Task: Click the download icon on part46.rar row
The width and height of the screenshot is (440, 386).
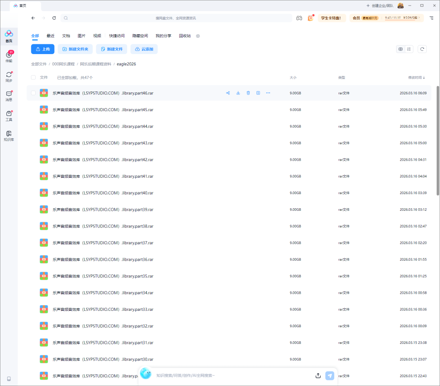Action: click(x=238, y=93)
